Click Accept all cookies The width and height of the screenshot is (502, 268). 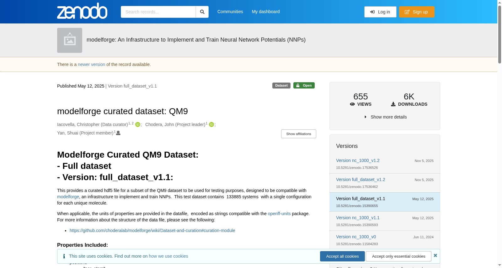click(342, 256)
